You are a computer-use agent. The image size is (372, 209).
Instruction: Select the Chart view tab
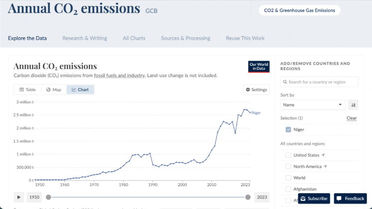pyautogui.click(x=80, y=90)
